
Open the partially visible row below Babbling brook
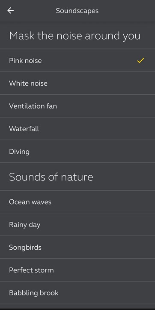click(77, 306)
